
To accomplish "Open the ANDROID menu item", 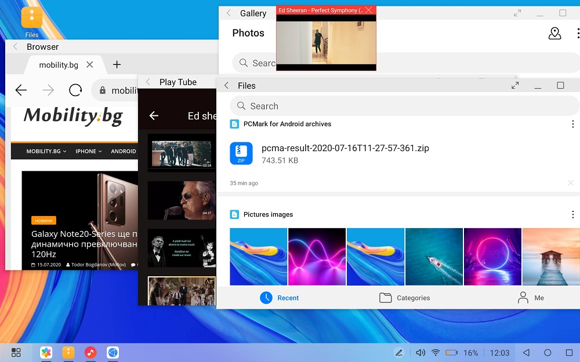I will click(x=124, y=151).
